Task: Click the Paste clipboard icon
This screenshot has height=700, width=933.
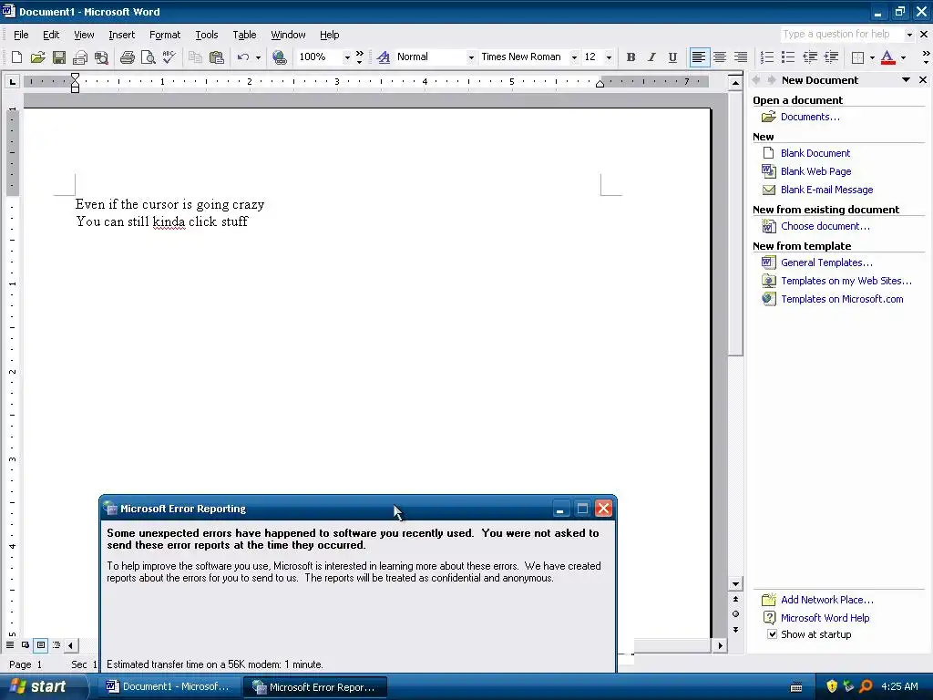Action: click(217, 57)
